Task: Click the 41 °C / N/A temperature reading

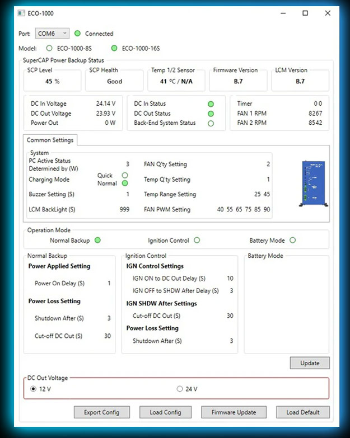Action: (176, 81)
